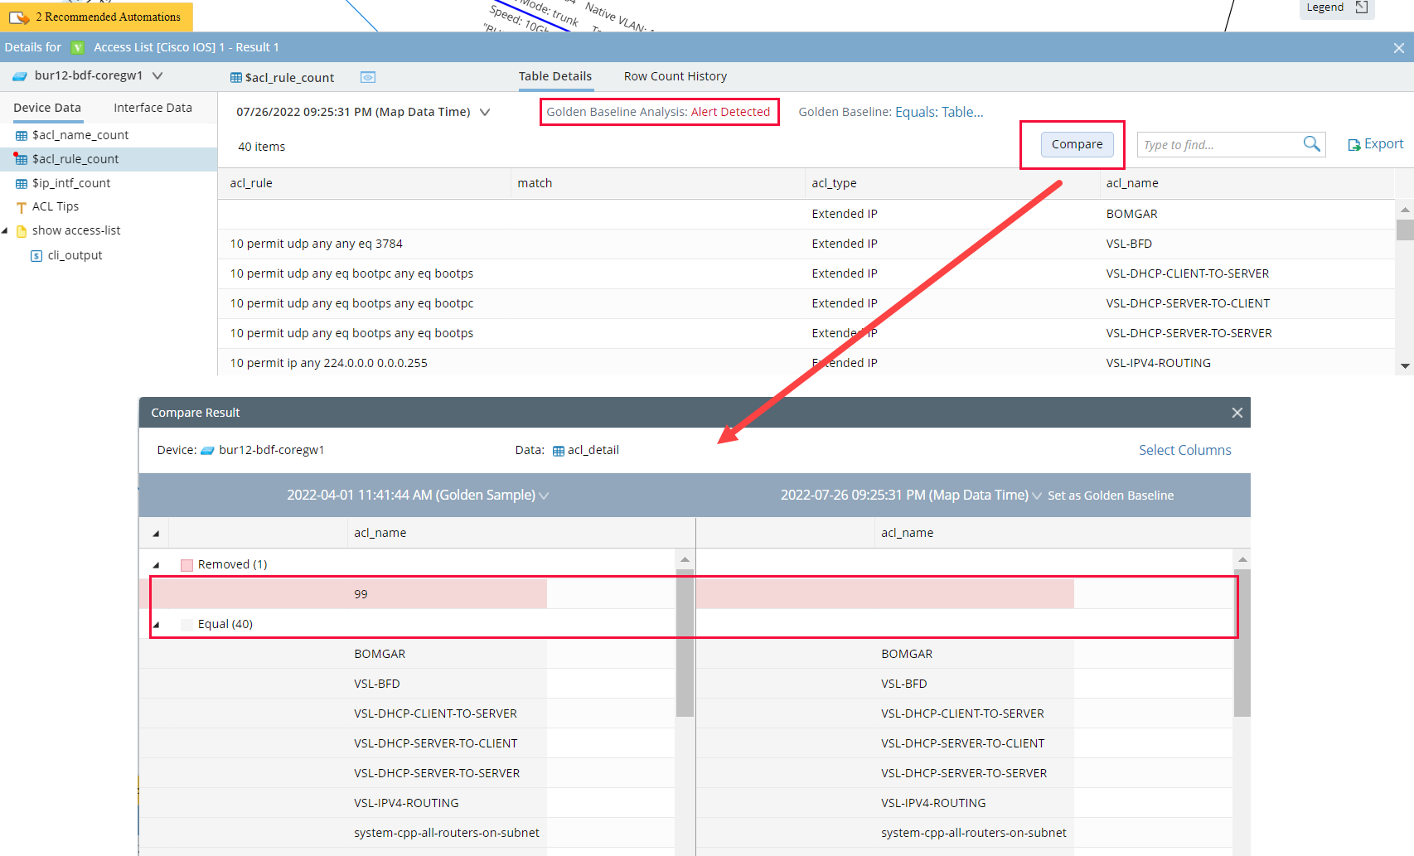Select $acl_name_count in the Device Data tree
Viewport: 1414px width, 856px height.
point(80,135)
